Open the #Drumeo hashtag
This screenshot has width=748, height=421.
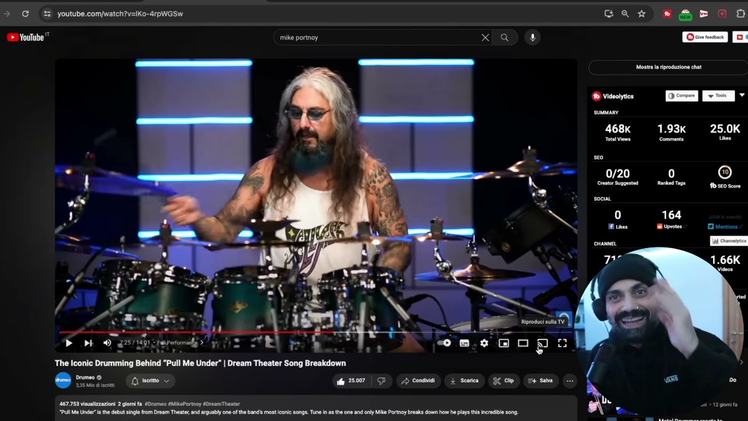155,404
